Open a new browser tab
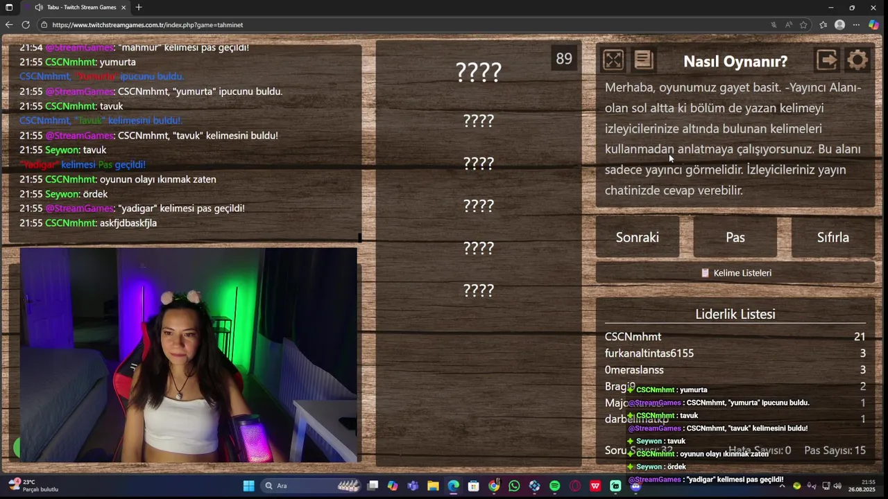888x499 pixels. point(139,7)
